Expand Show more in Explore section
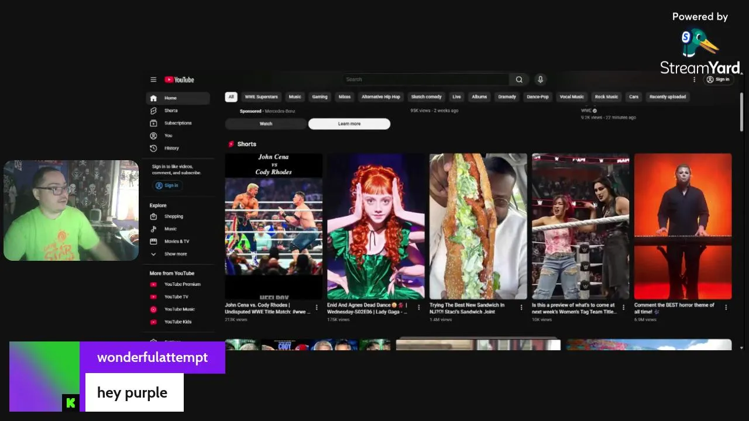Image resolution: width=749 pixels, height=421 pixels. [x=178, y=254]
